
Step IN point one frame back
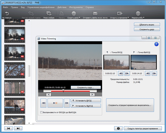(121, 73)
